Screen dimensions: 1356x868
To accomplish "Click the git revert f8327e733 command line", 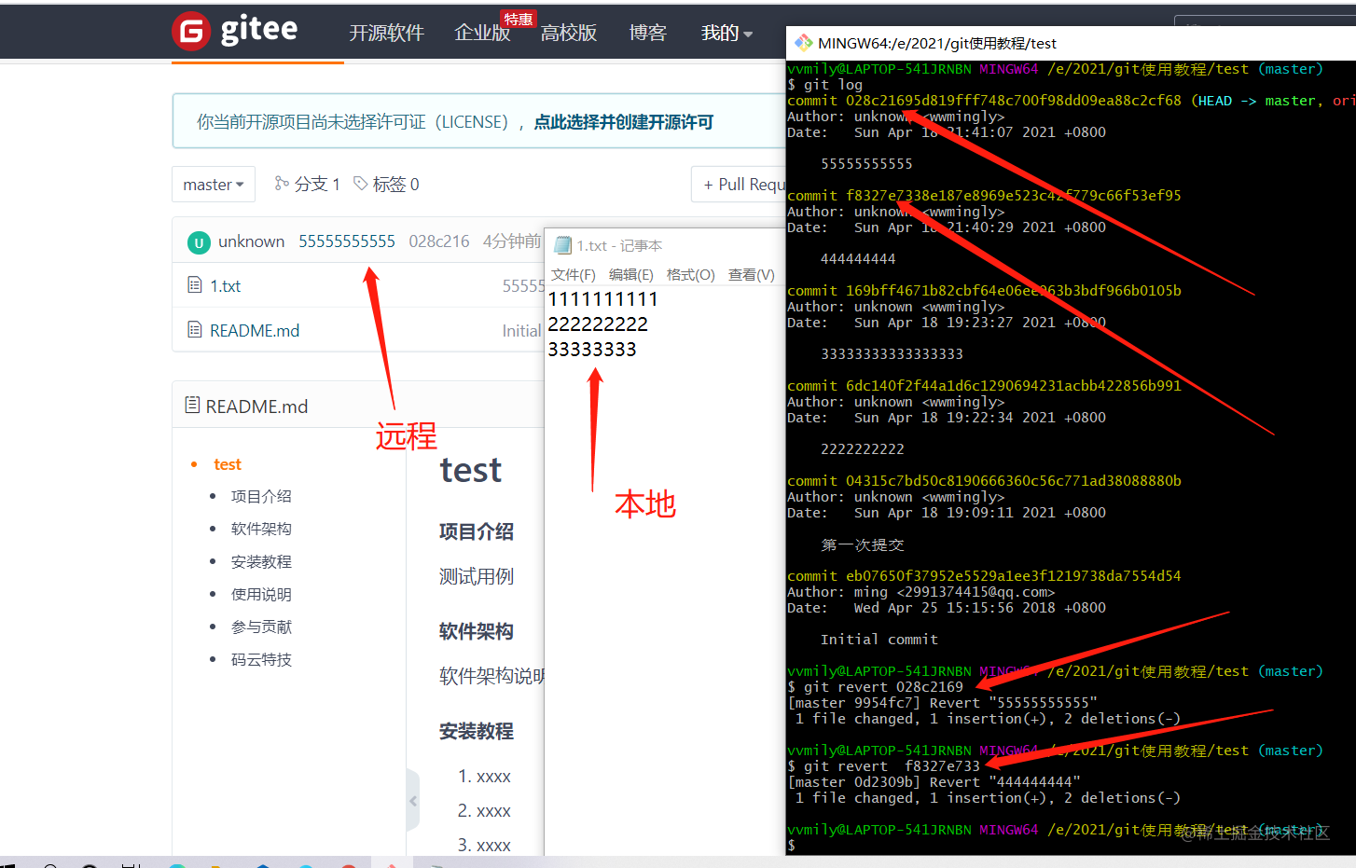I will [884, 766].
